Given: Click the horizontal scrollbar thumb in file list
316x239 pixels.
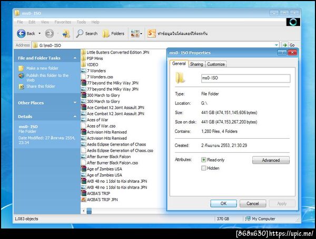Looking at the screenshot, I should (x=89, y=211).
